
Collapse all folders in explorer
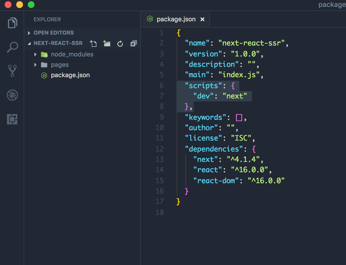point(133,43)
